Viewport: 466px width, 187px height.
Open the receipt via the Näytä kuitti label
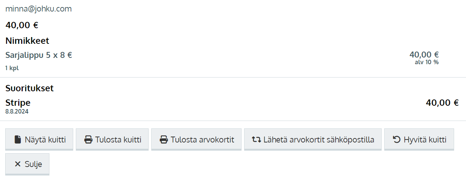(x=45, y=140)
